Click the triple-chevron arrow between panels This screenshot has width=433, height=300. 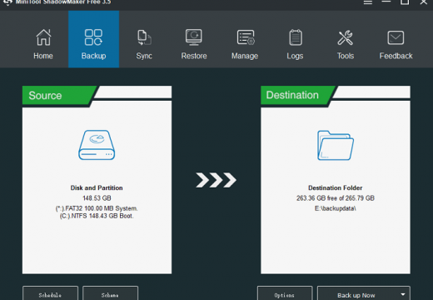216,180
